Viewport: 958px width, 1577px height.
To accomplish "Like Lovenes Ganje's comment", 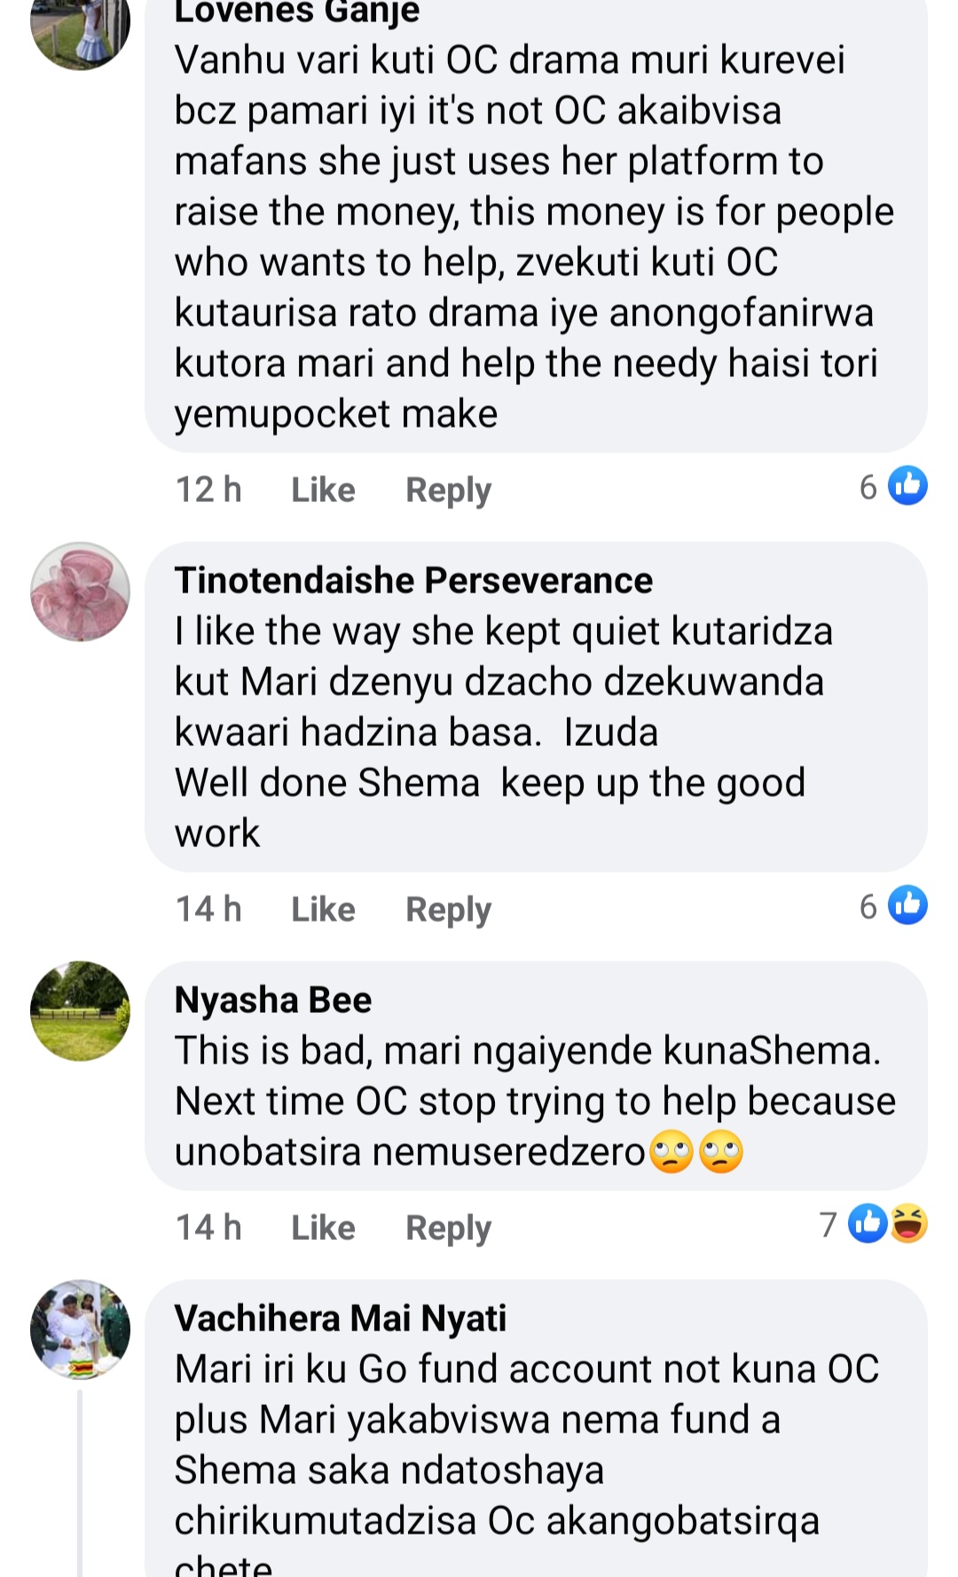I will (323, 490).
